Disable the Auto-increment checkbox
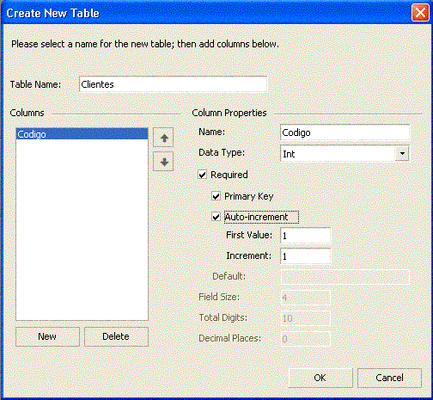This screenshot has width=433, height=400. coord(216,217)
